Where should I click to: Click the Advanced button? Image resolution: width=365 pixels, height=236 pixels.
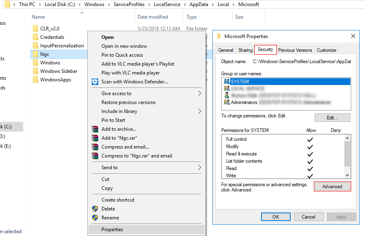pyautogui.click(x=332, y=187)
